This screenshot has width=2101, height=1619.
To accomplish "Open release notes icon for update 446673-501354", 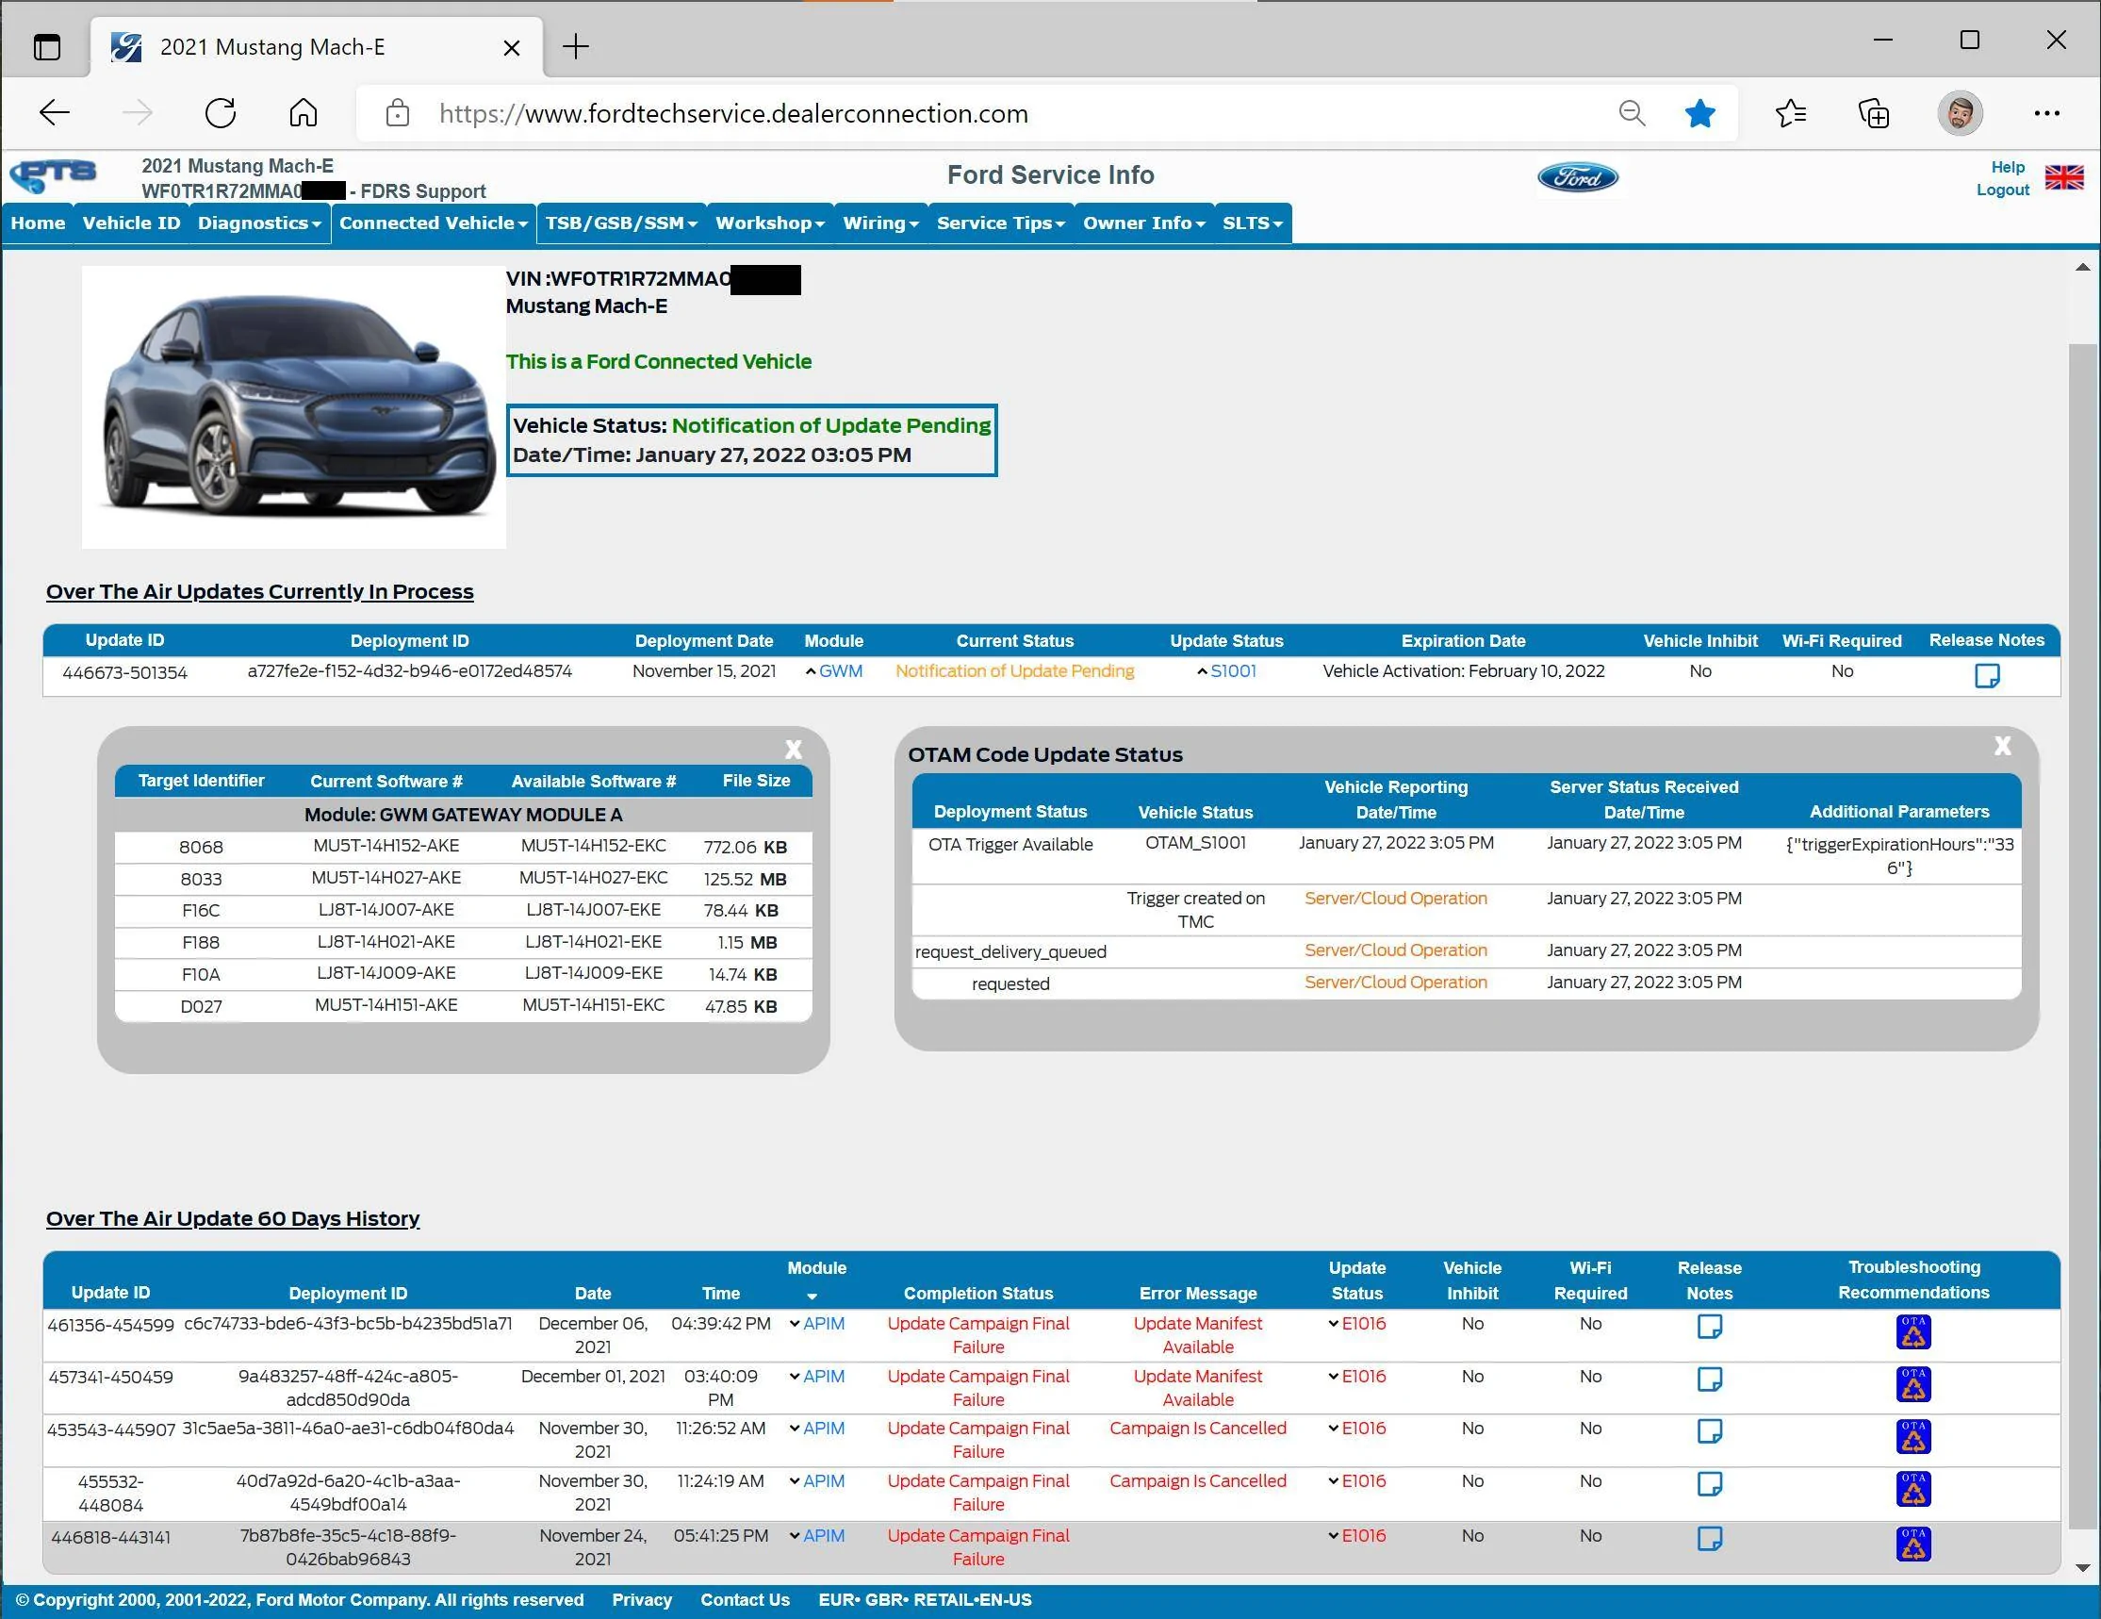I will click(x=1987, y=676).
